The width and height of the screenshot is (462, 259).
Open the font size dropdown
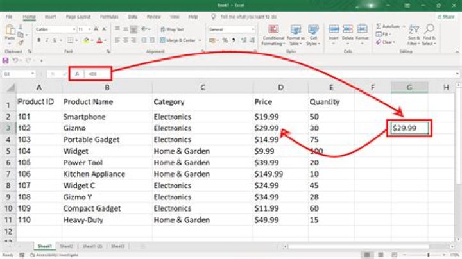(89, 29)
